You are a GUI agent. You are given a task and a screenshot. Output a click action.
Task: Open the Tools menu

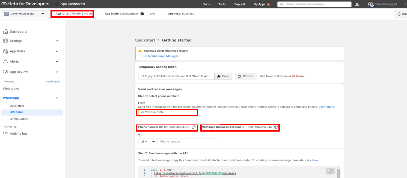coord(222,4)
